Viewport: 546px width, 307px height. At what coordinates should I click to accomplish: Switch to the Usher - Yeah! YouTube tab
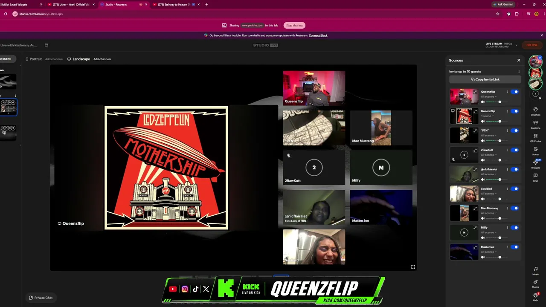pyautogui.click(x=71, y=5)
